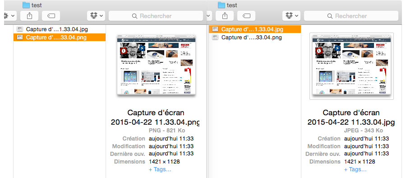Click the PNG screenshot preview thumbnail
The width and height of the screenshot is (406, 178).
(157, 65)
